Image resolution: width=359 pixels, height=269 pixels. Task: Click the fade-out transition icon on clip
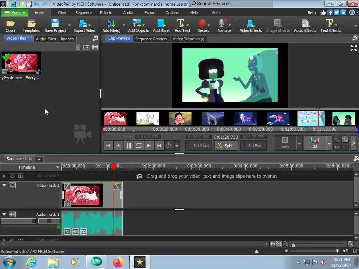pyautogui.click(x=117, y=186)
